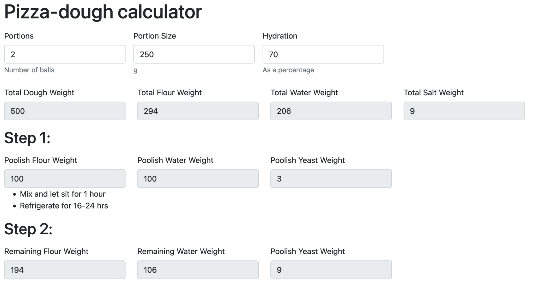The width and height of the screenshot is (534, 301).
Task: Click the Step 2 Poolish Yeast Weight field
Action: click(x=331, y=270)
